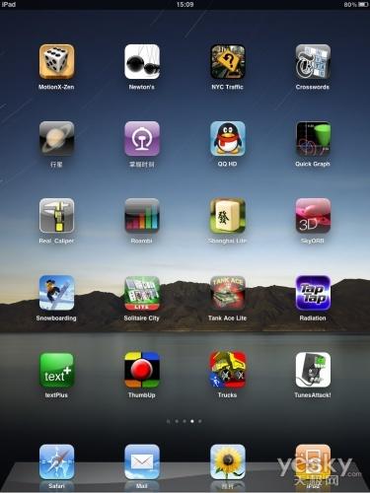The width and height of the screenshot is (370, 493).
Task: Open the textPlus messaging app
Action: 56,370
